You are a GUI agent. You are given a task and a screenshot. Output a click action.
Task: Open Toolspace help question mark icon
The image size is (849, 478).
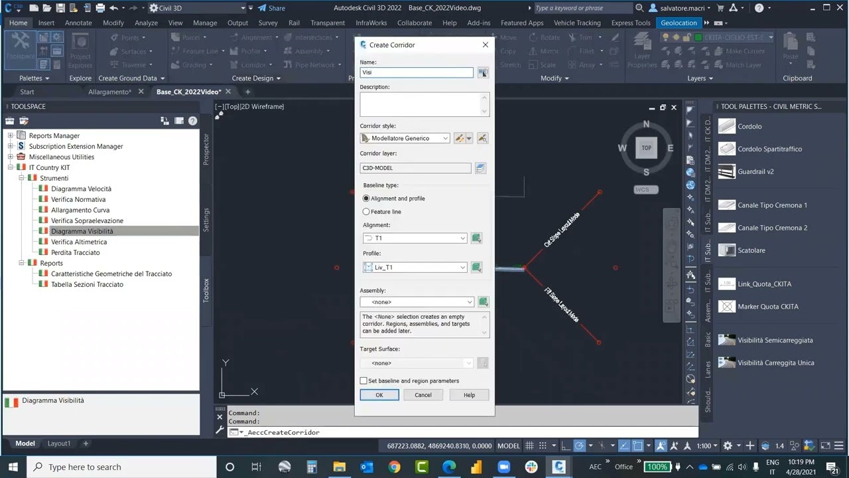point(192,121)
